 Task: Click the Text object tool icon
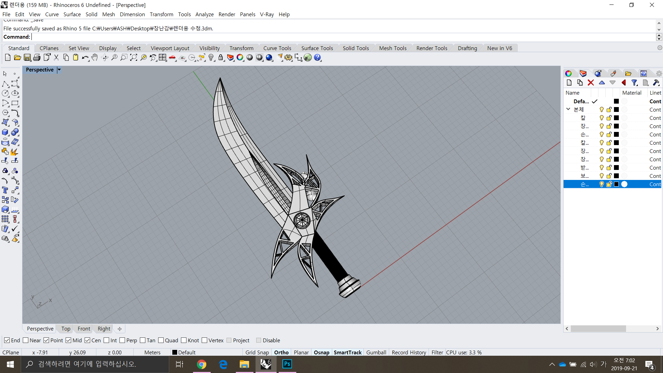tap(5, 190)
